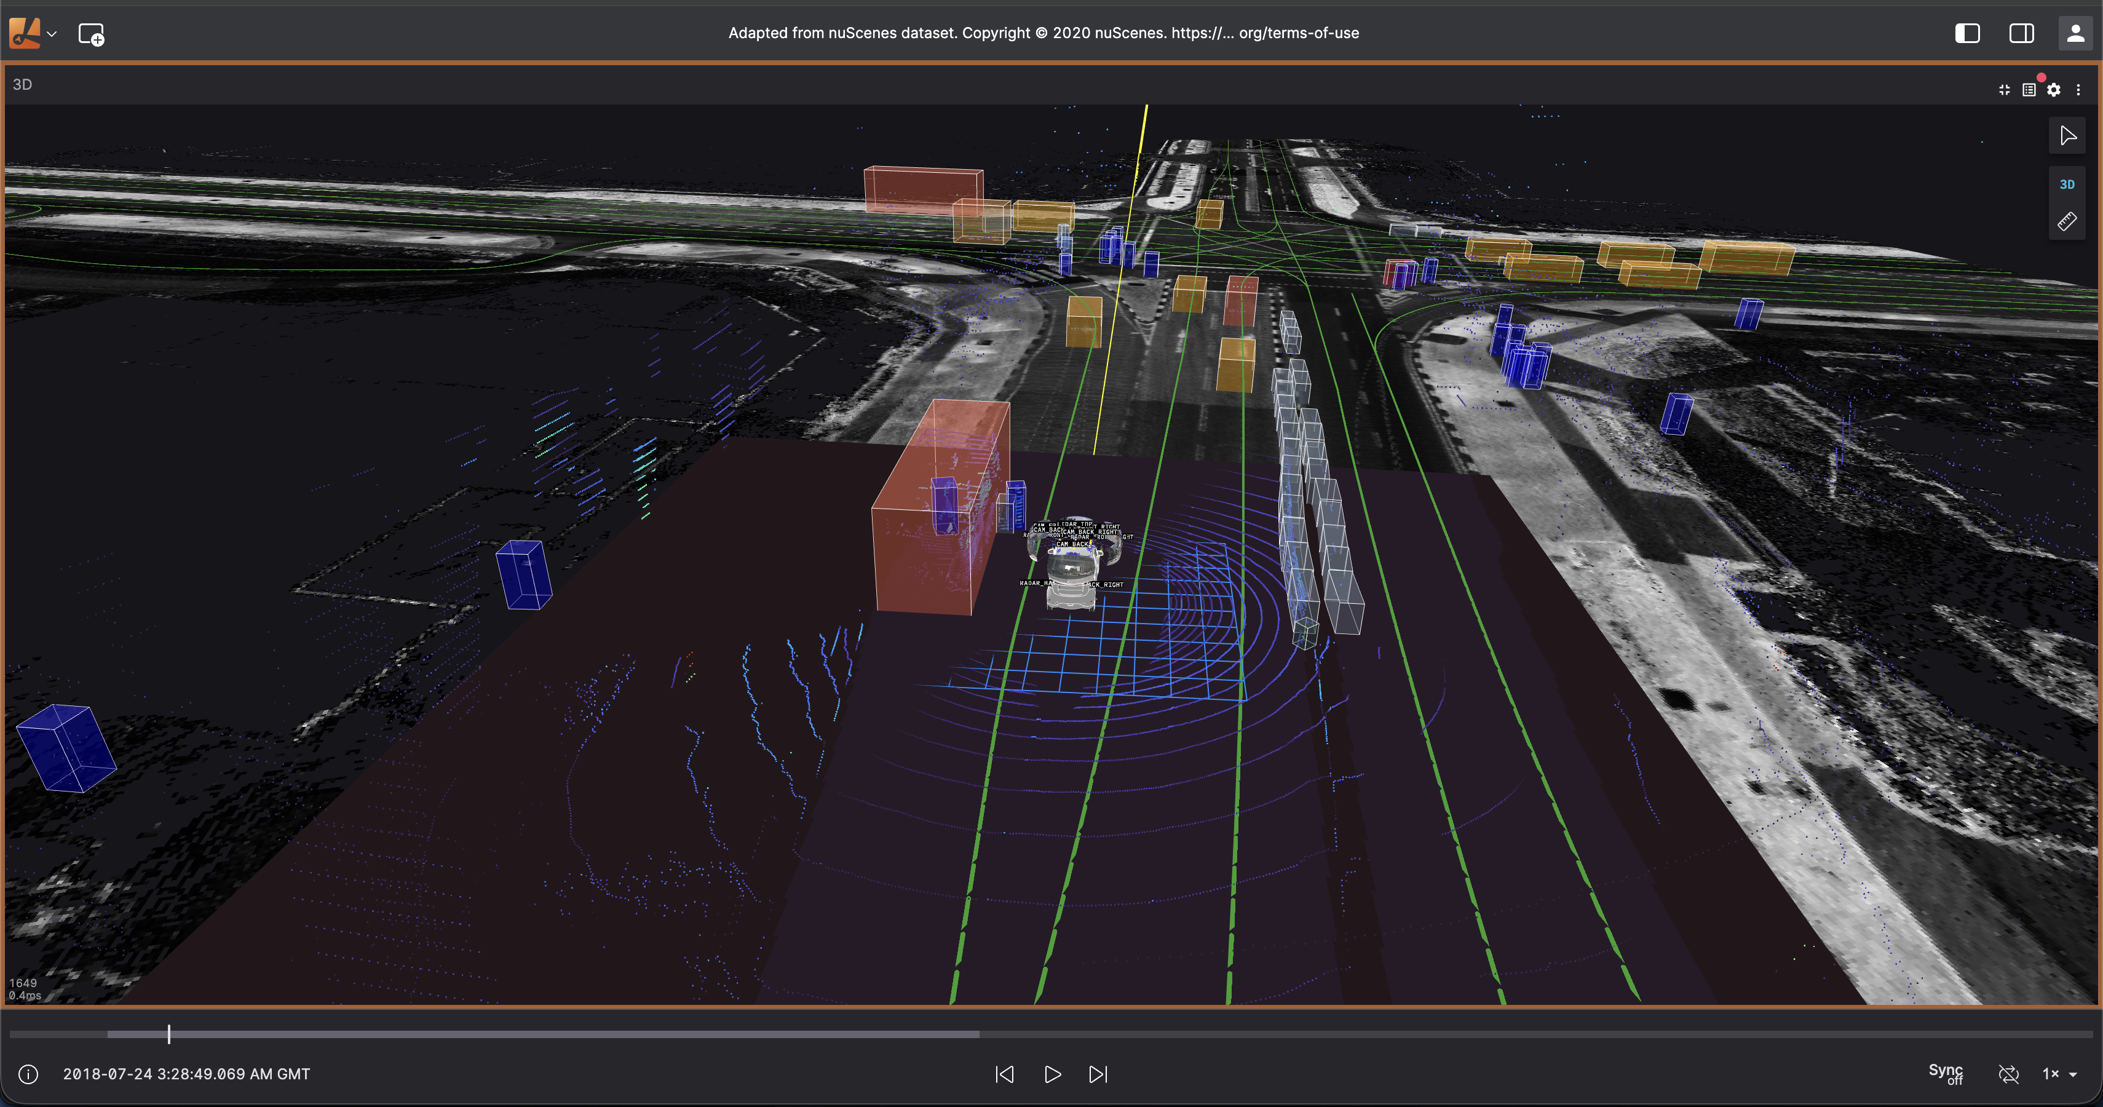Enable loop playback icon
Viewport: 2103px width, 1107px height.
point(2008,1074)
